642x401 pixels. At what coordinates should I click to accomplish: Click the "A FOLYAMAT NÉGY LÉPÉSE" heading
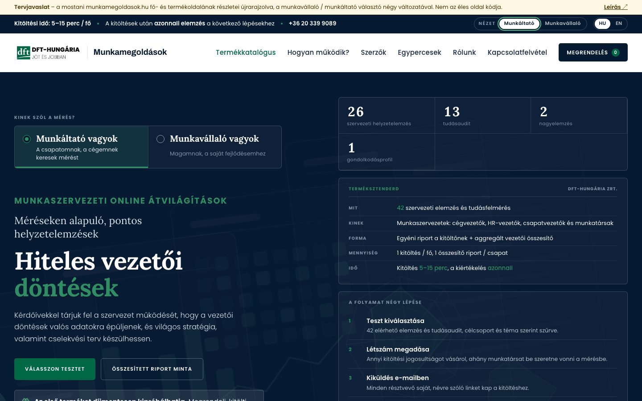pyautogui.click(x=385, y=303)
